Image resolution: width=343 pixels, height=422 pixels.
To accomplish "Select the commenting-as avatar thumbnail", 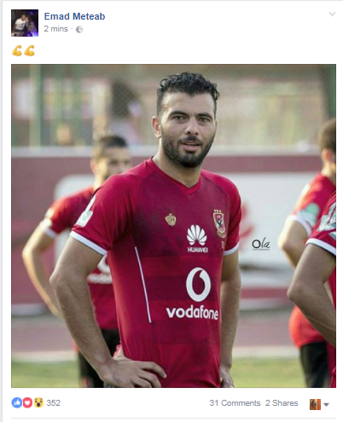I will [x=315, y=404].
